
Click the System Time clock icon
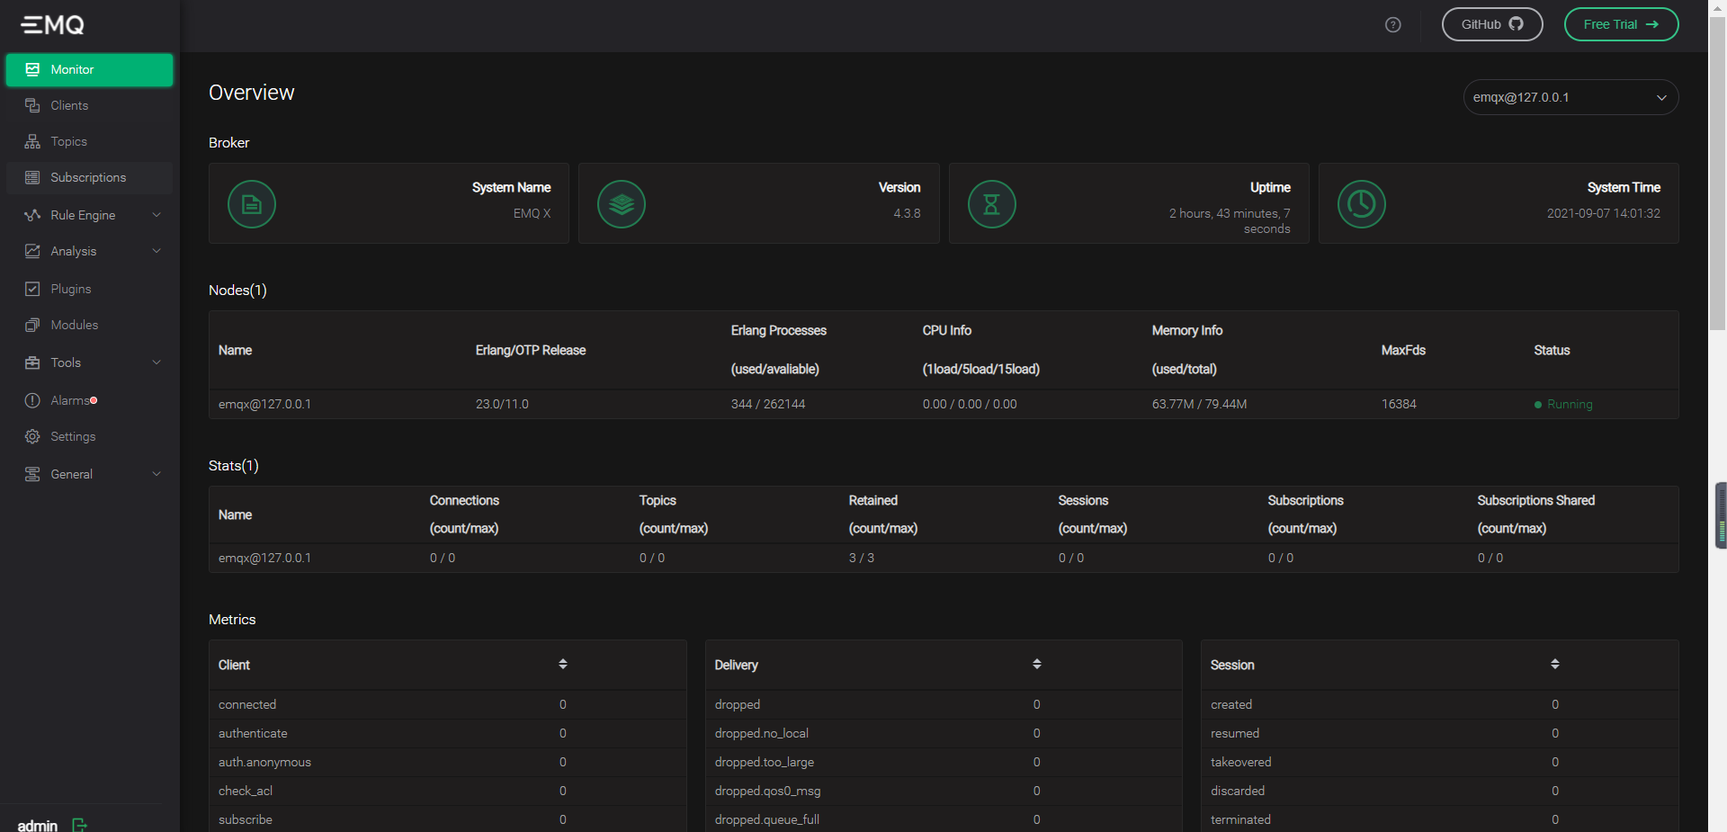coord(1362,204)
